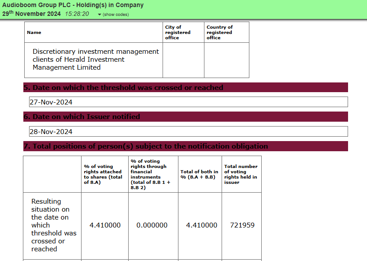Click the 15:28:20 timestamp
Image resolution: width=367 pixels, height=261 pixels.
(x=77, y=14)
